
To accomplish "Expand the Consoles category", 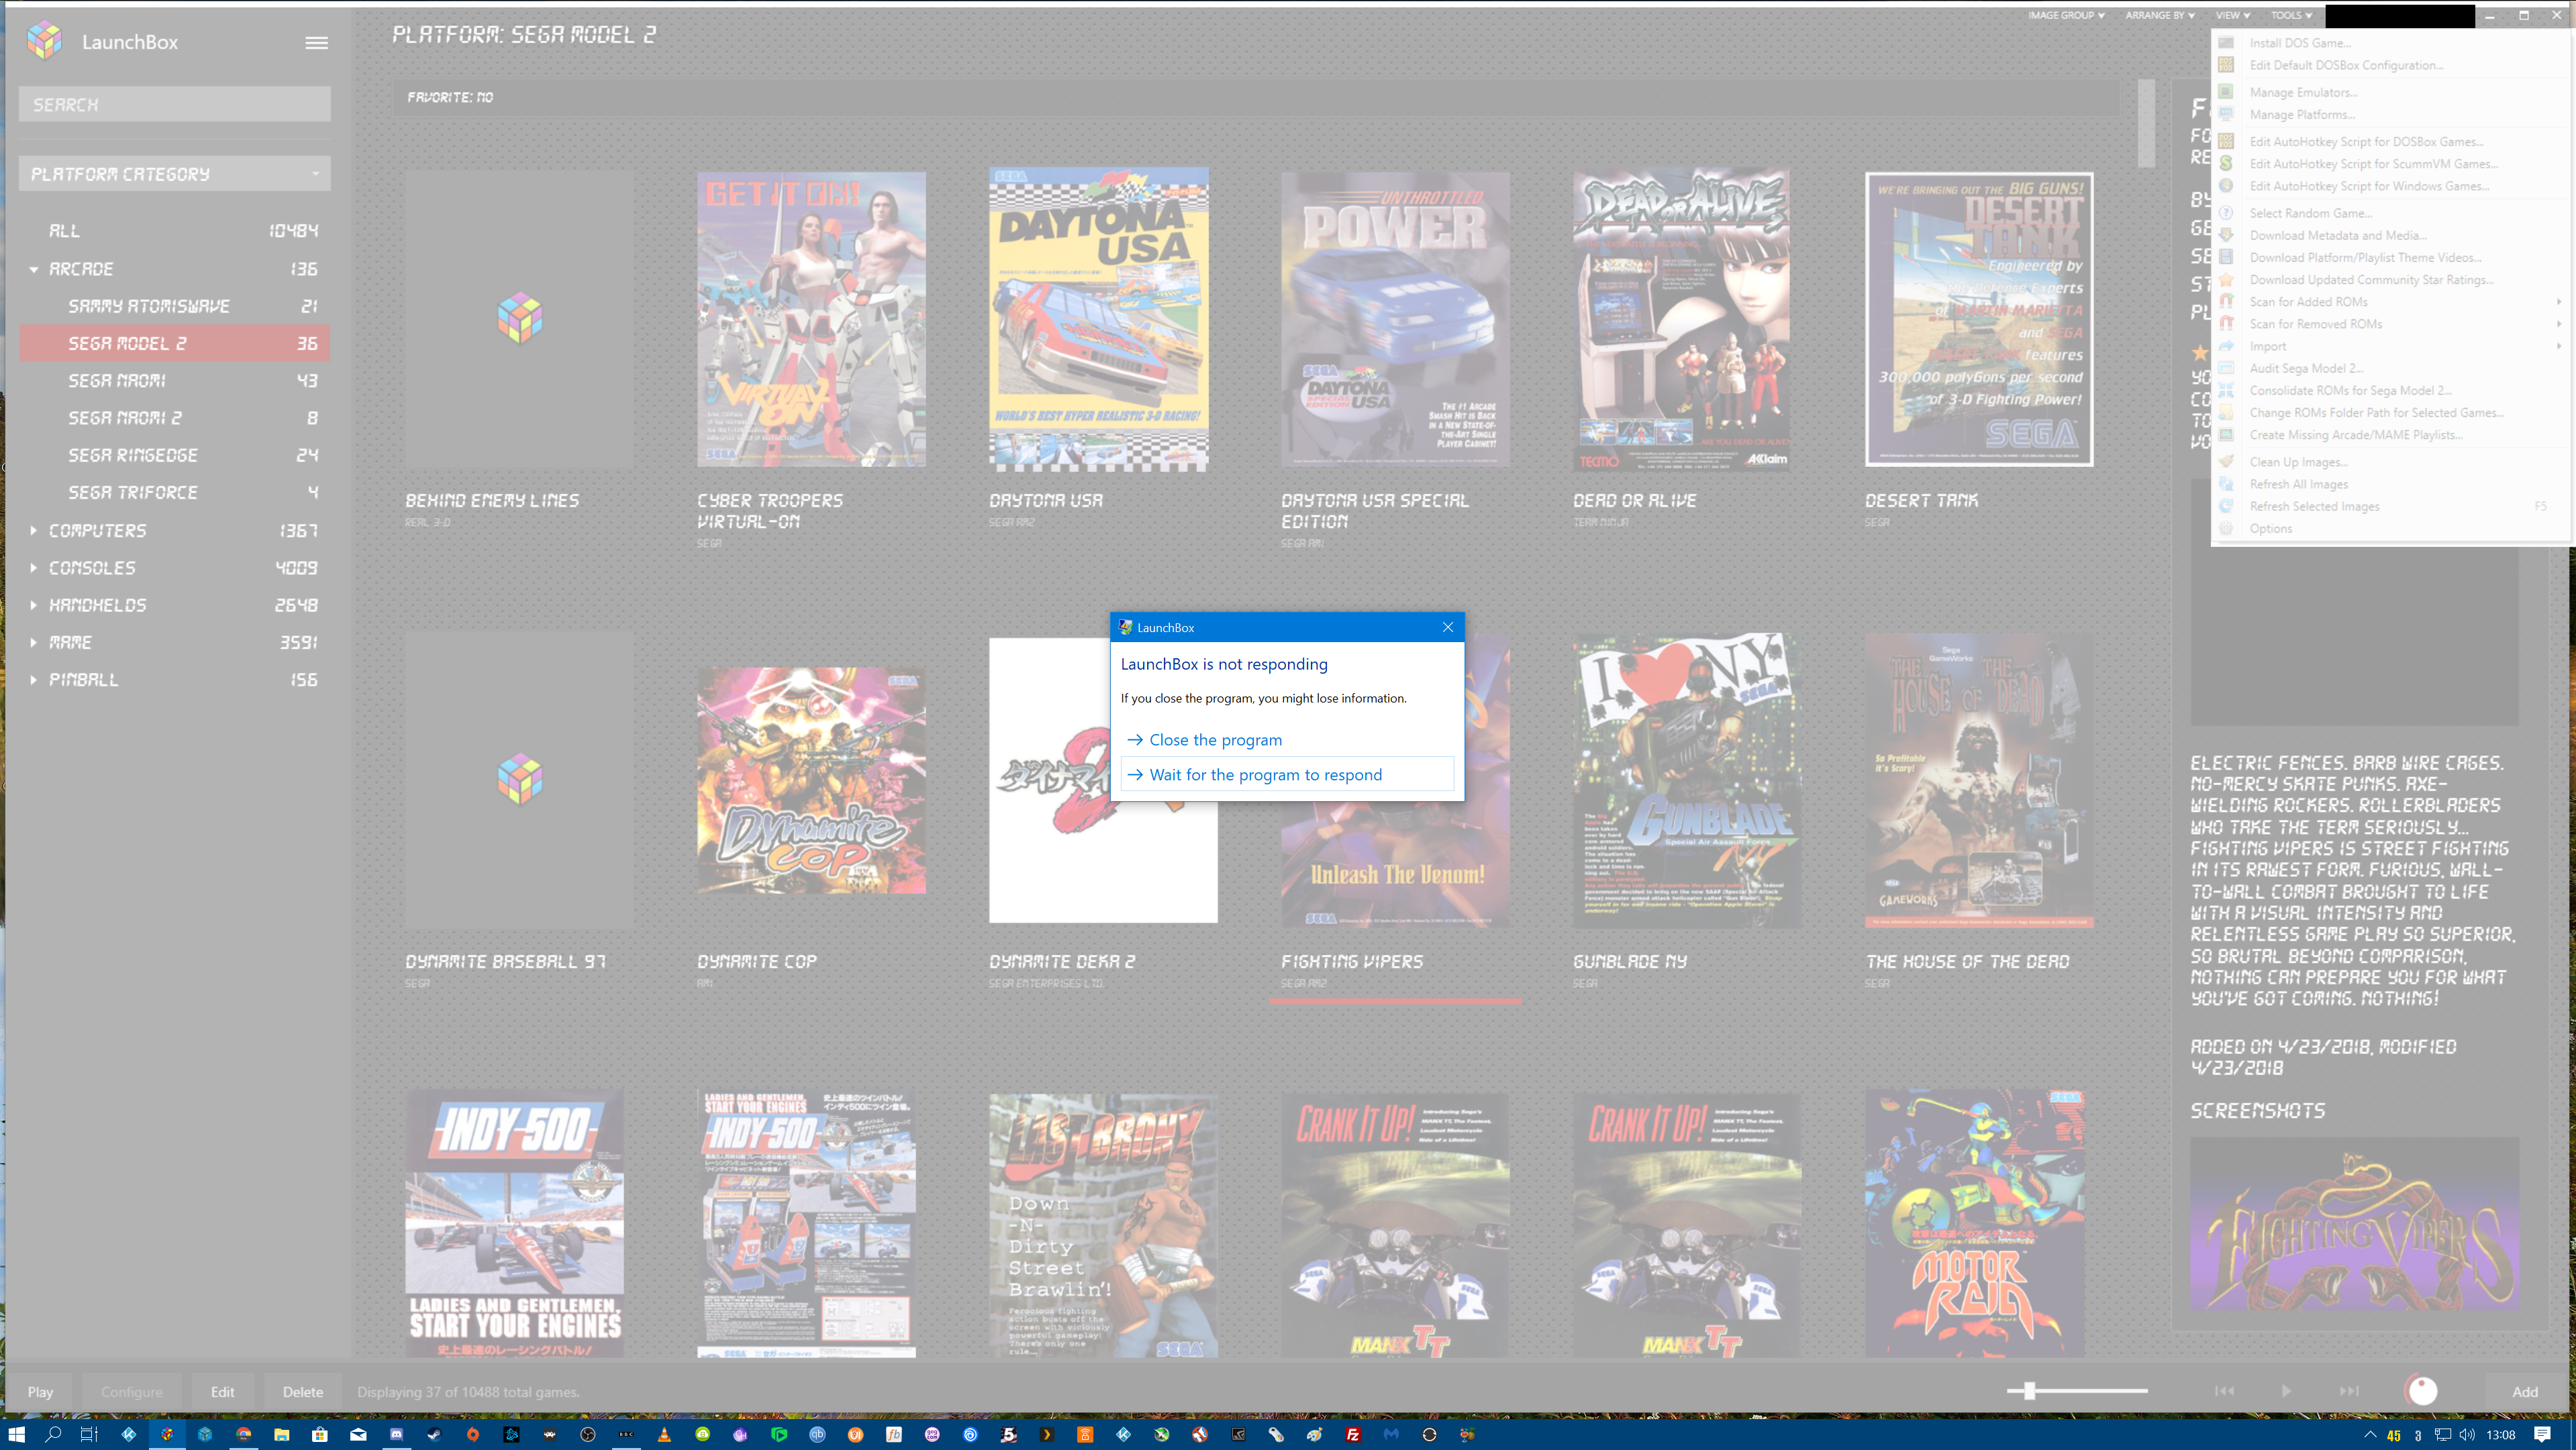I will (x=34, y=568).
